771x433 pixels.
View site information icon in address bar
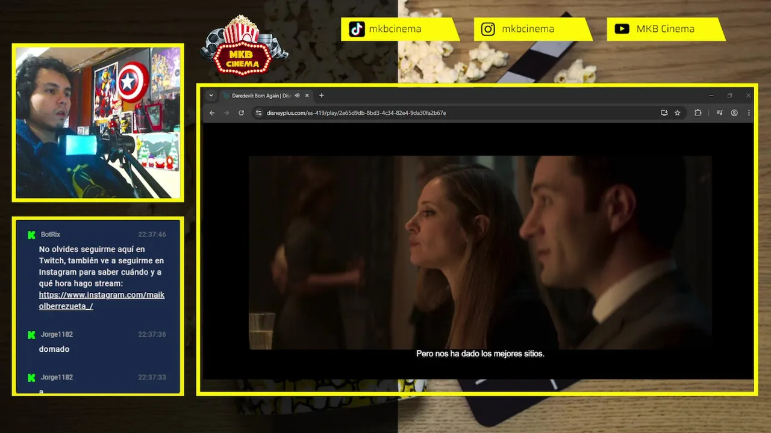(x=258, y=113)
